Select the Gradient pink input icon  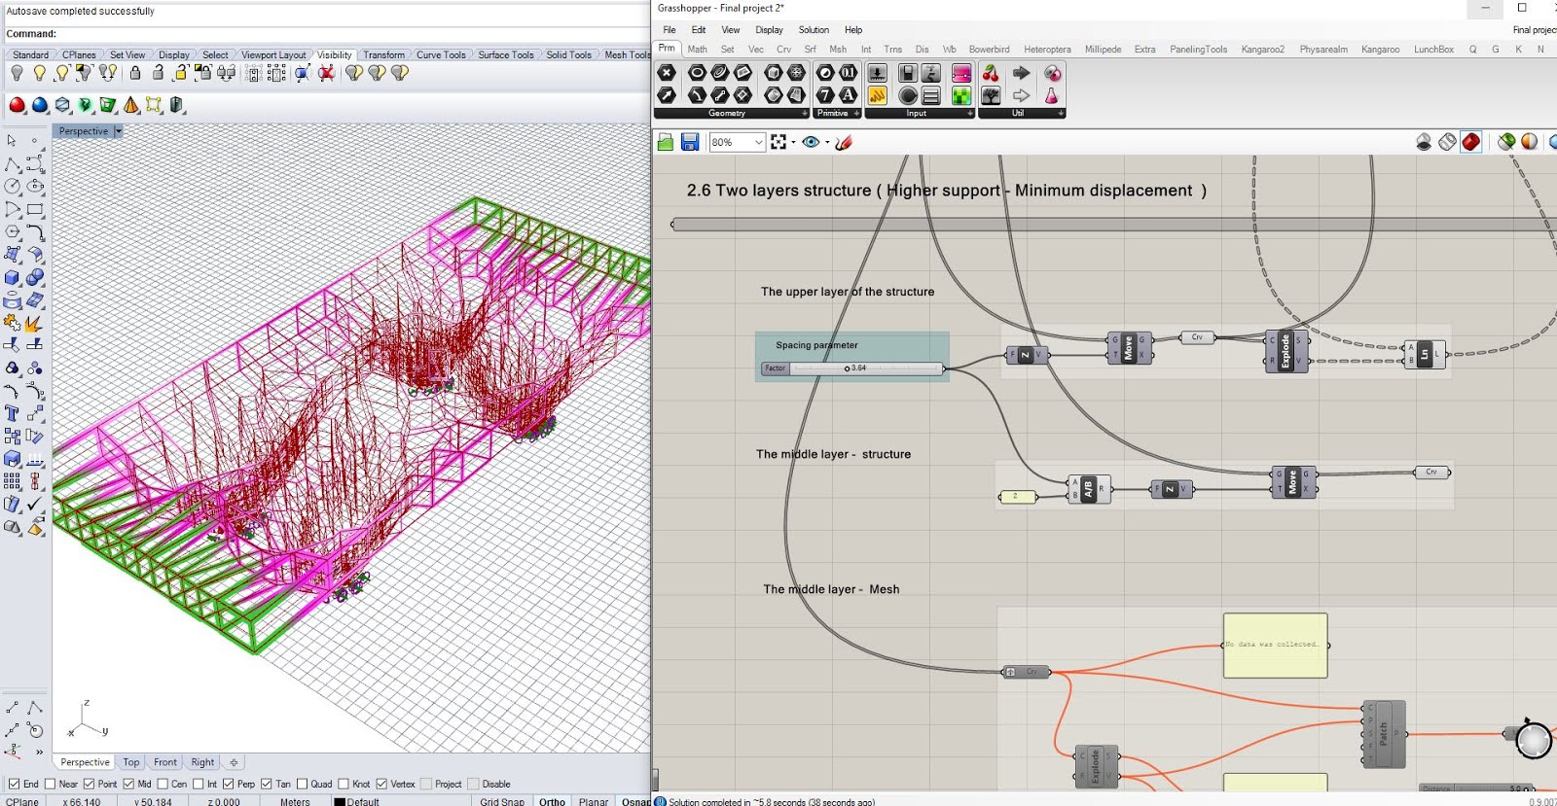[x=961, y=73]
